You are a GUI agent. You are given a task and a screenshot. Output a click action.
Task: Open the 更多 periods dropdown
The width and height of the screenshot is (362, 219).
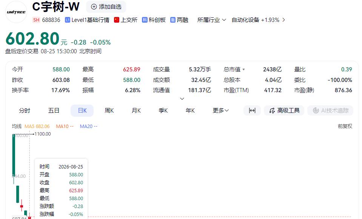click(221, 110)
